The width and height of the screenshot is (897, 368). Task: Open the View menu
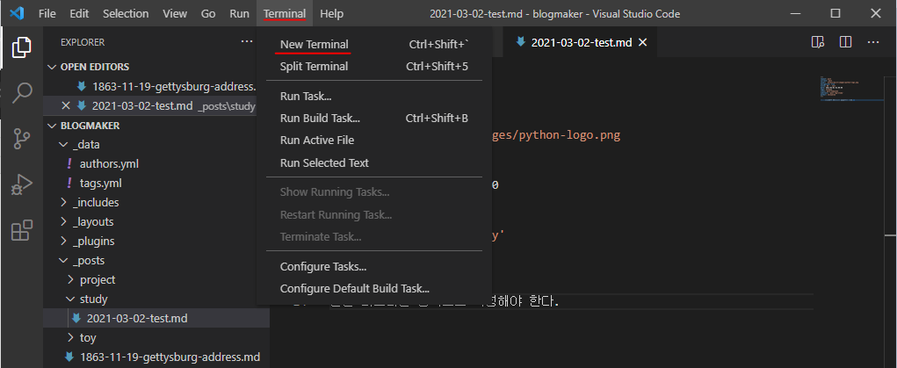click(175, 13)
